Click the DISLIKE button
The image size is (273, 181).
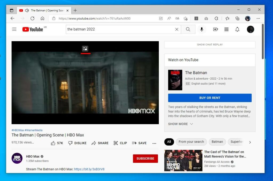77,143
